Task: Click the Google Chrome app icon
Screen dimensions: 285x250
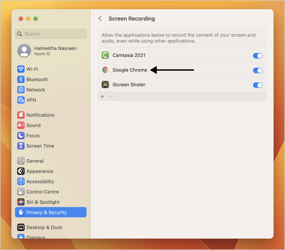Action: pos(105,70)
